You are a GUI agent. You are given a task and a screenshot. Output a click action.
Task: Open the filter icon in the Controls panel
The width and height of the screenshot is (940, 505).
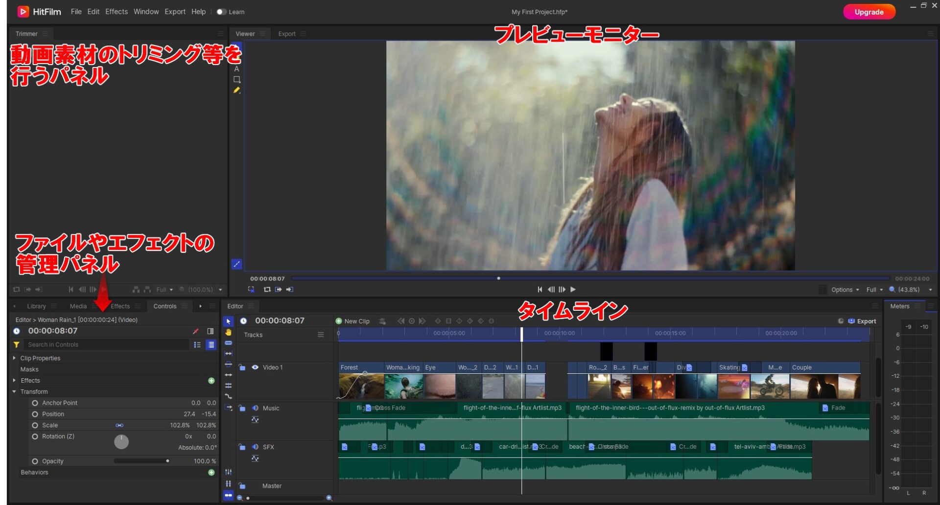pos(17,344)
